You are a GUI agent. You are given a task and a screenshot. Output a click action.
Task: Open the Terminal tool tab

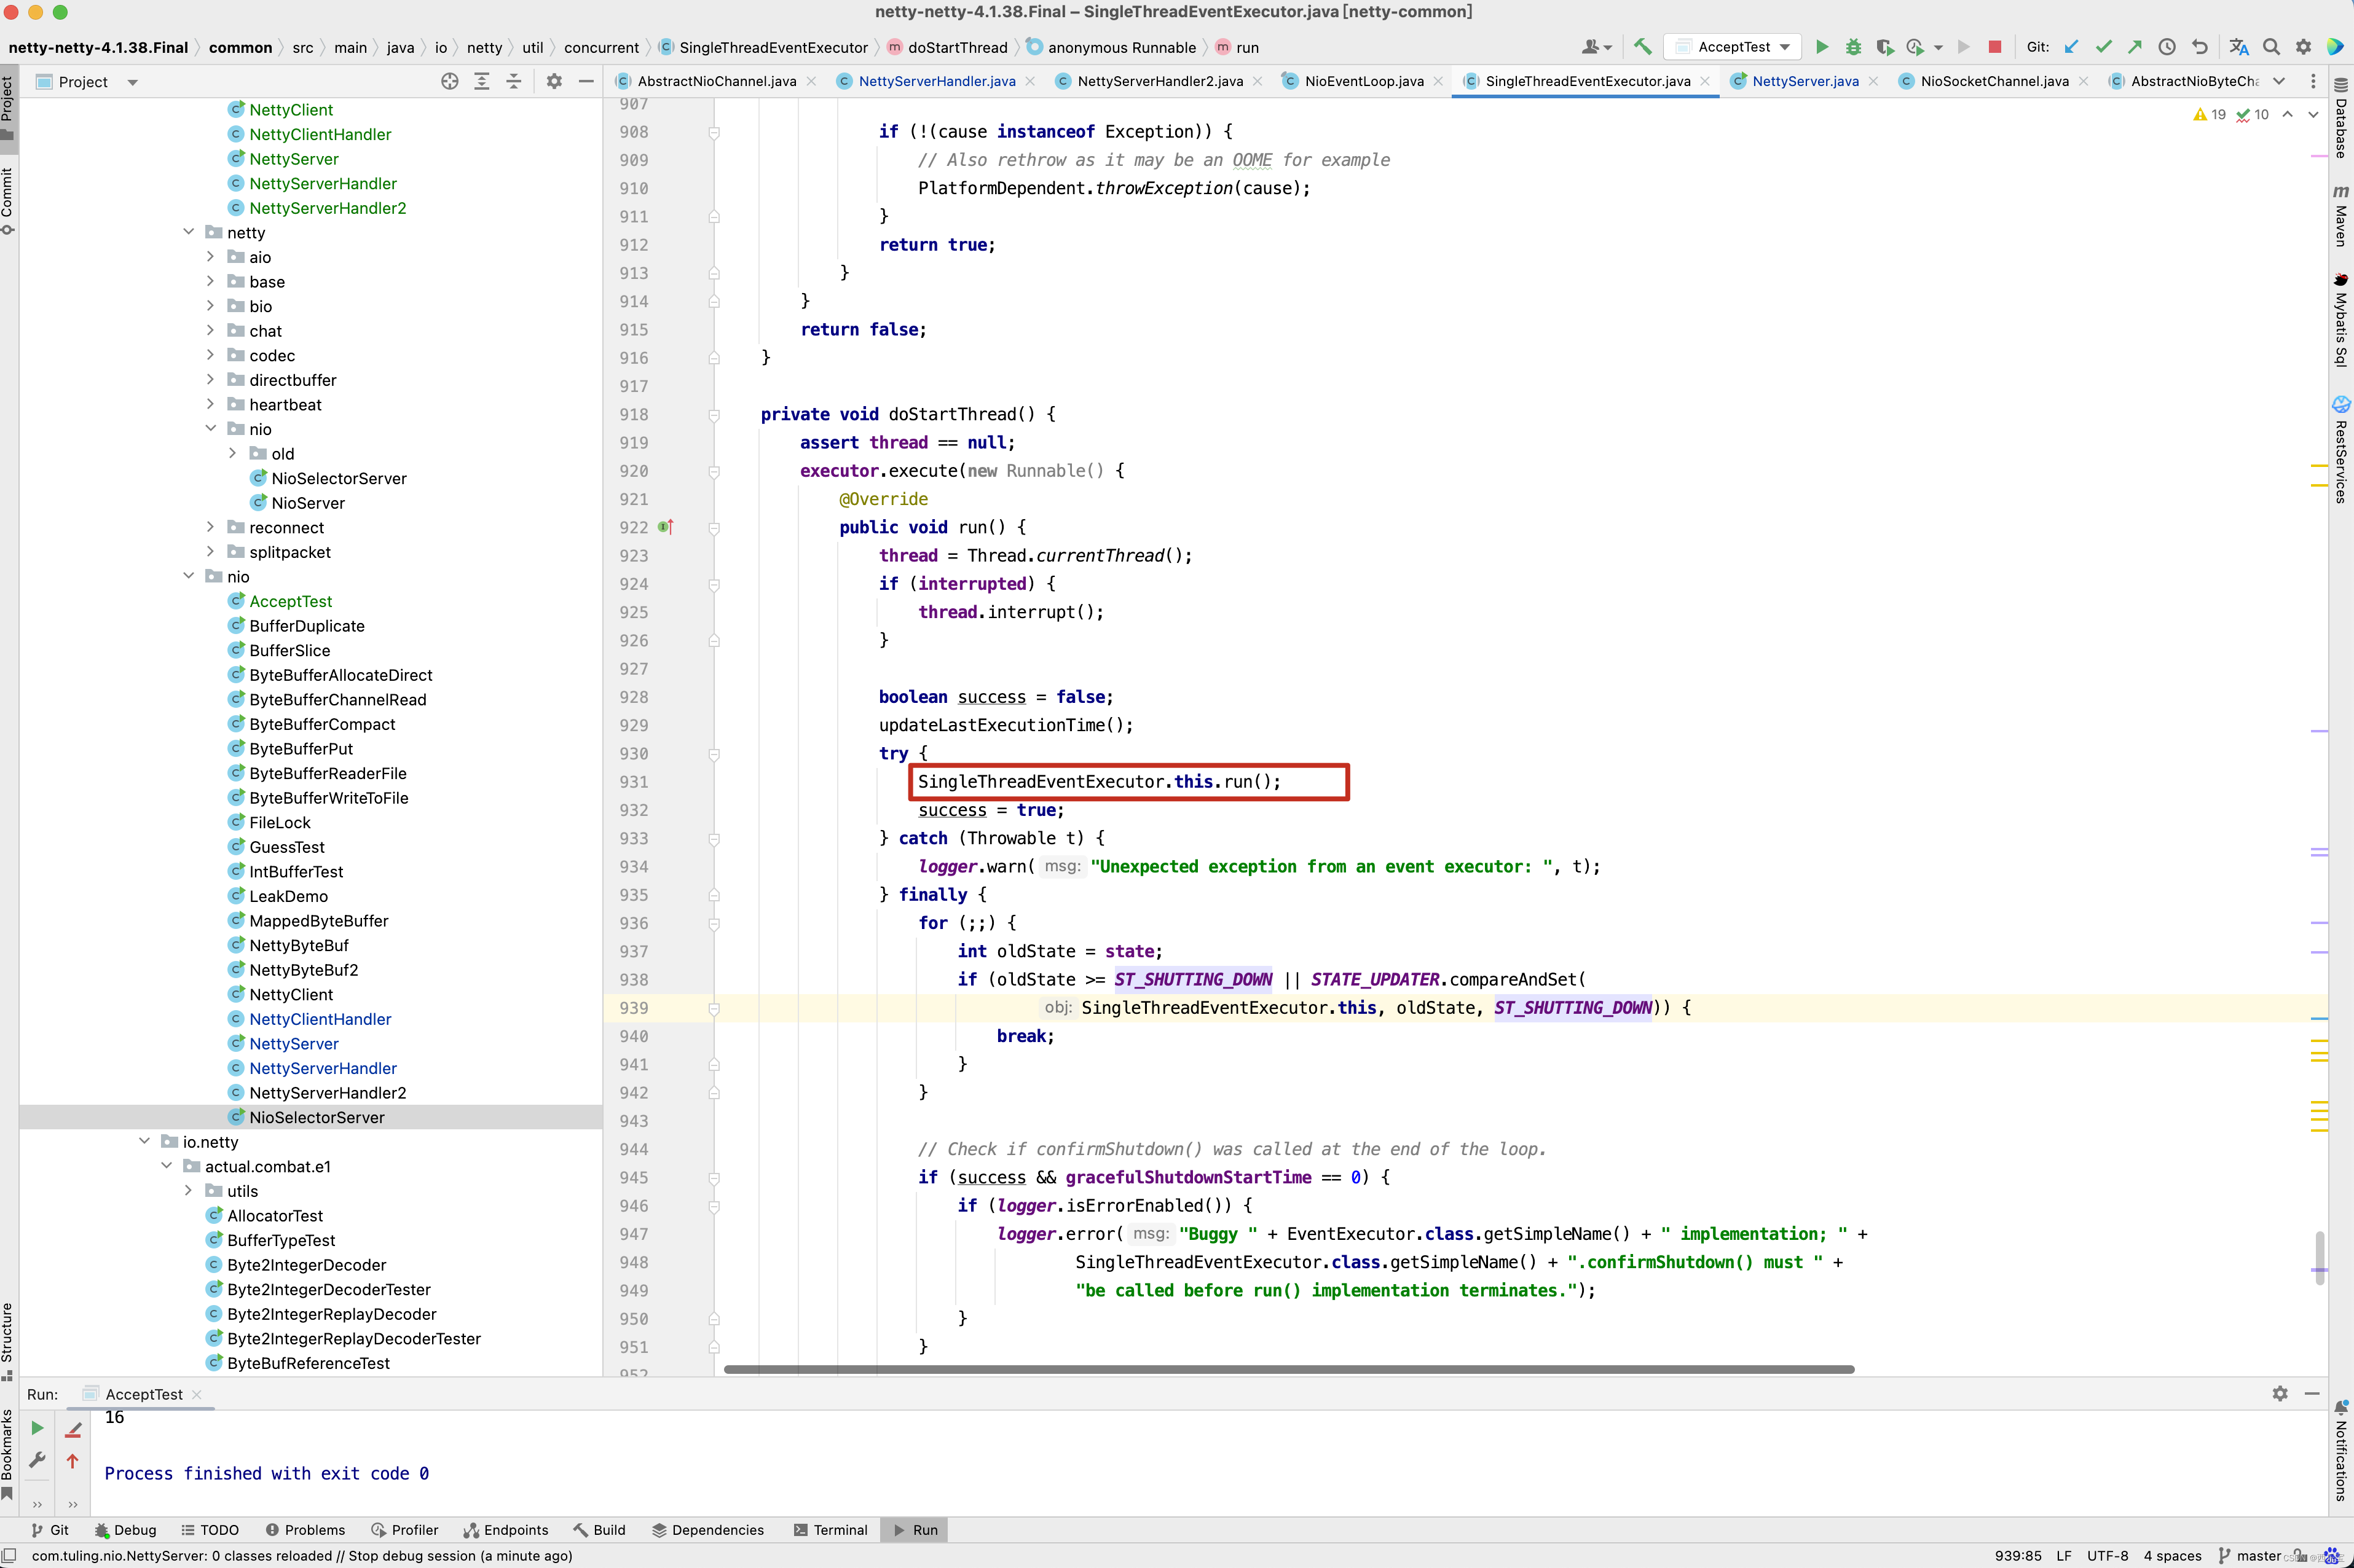[829, 1530]
